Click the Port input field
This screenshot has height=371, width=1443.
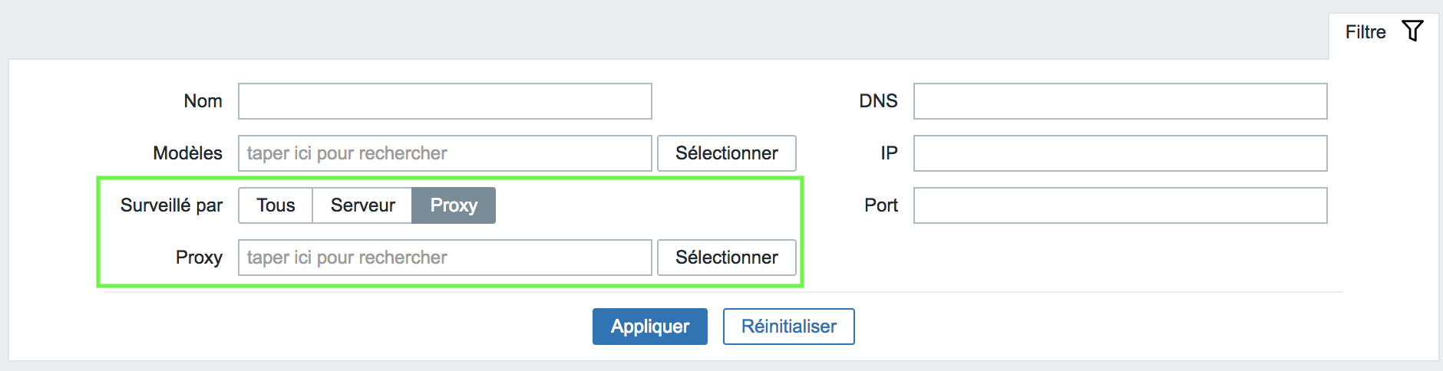pyautogui.click(x=1121, y=205)
